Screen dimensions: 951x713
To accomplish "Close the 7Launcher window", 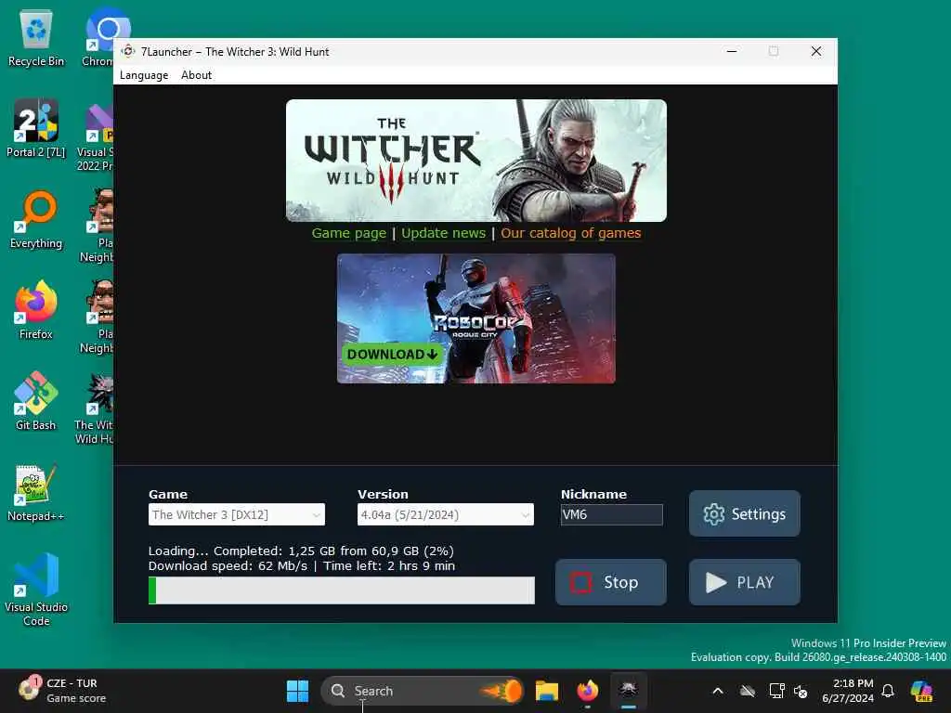I will (x=816, y=52).
